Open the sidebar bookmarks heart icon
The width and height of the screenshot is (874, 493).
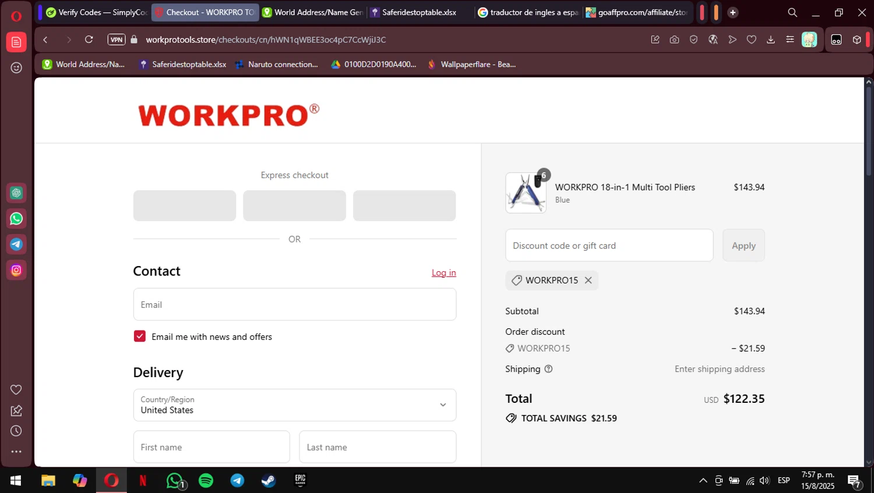[16, 389]
